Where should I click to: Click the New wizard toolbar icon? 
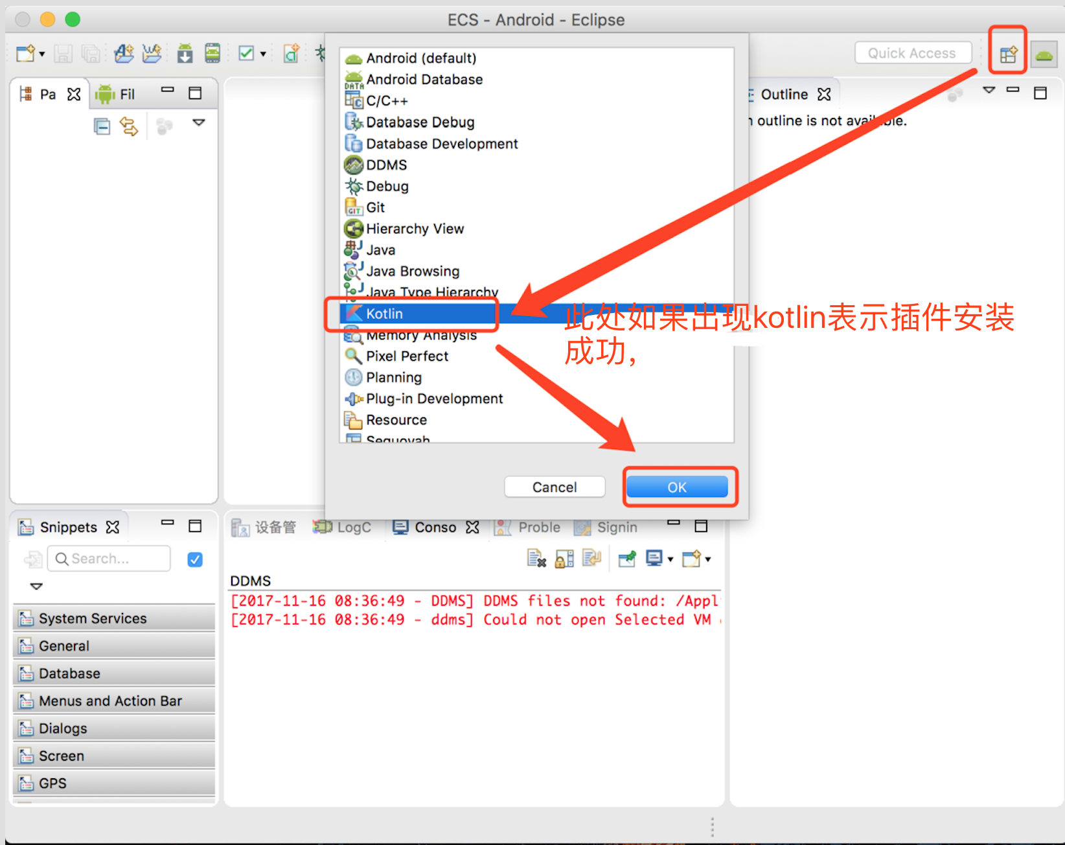[x=25, y=54]
